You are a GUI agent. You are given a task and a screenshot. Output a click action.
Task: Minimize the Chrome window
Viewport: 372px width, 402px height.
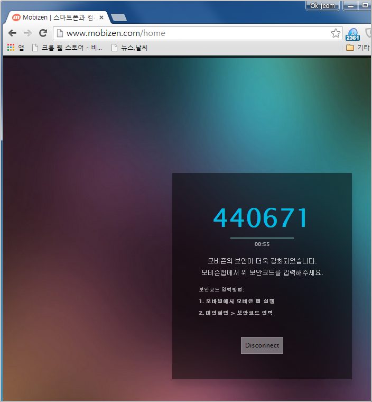coord(351,6)
